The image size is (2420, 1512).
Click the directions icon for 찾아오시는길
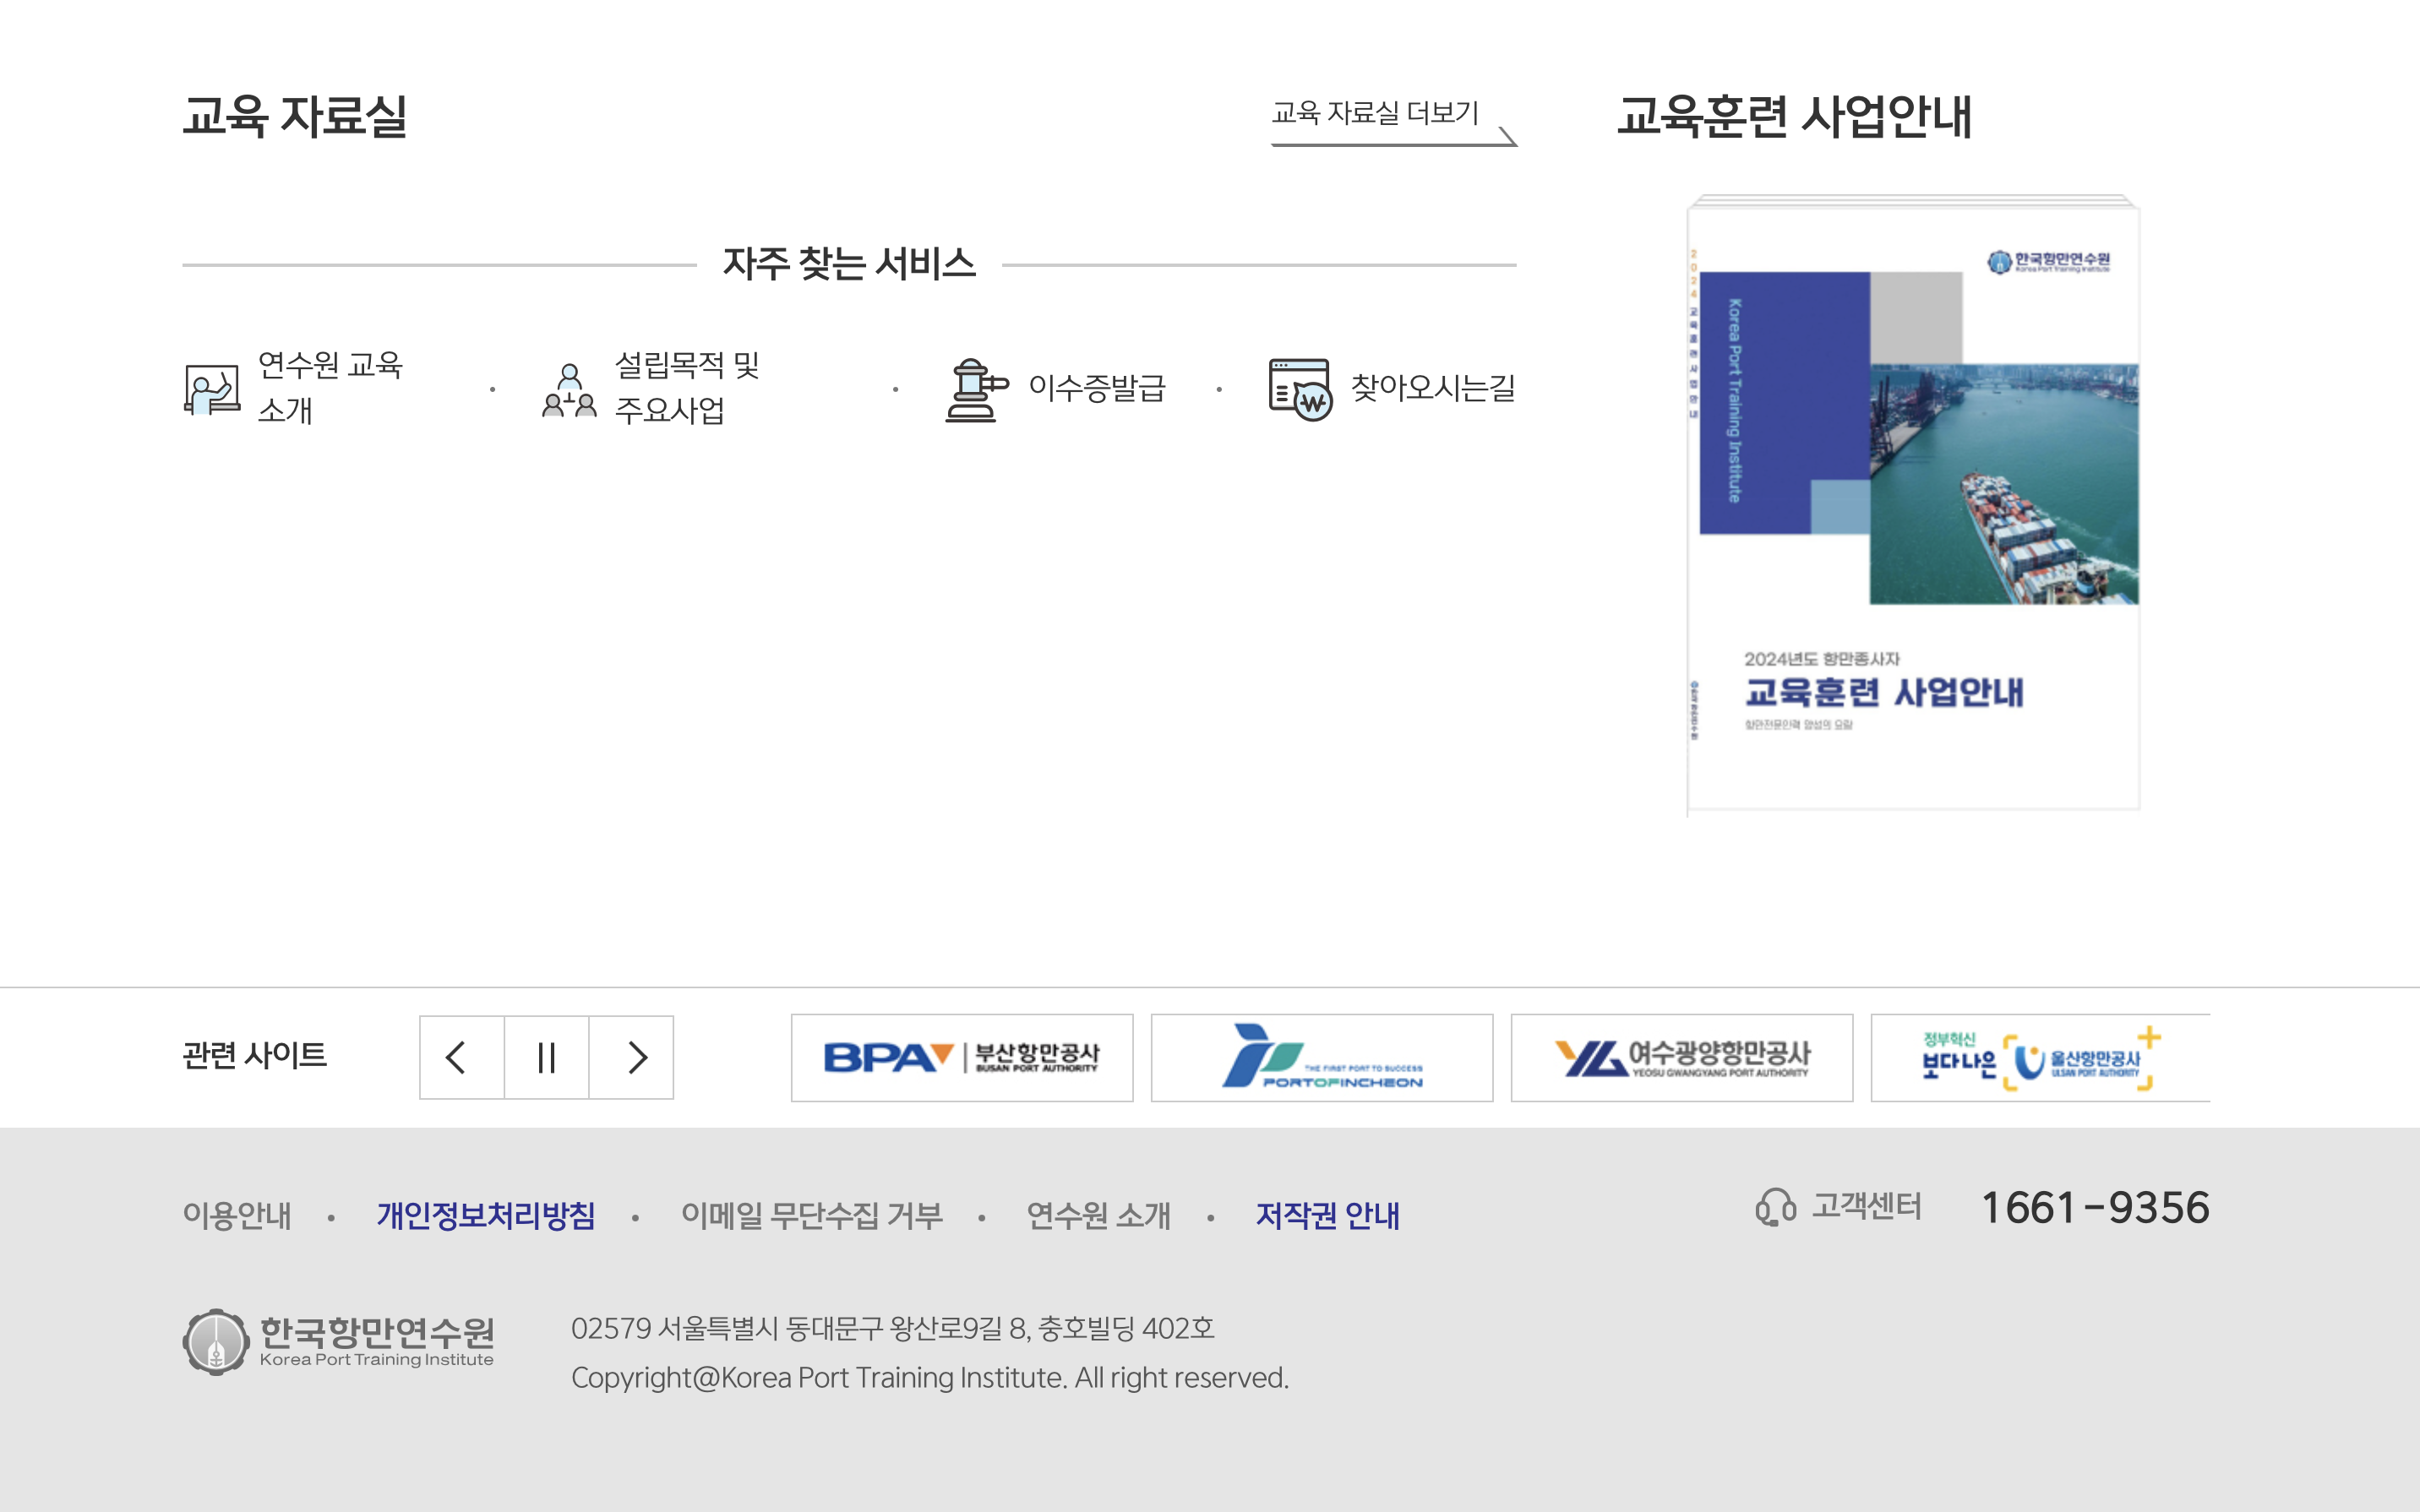[1299, 390]
